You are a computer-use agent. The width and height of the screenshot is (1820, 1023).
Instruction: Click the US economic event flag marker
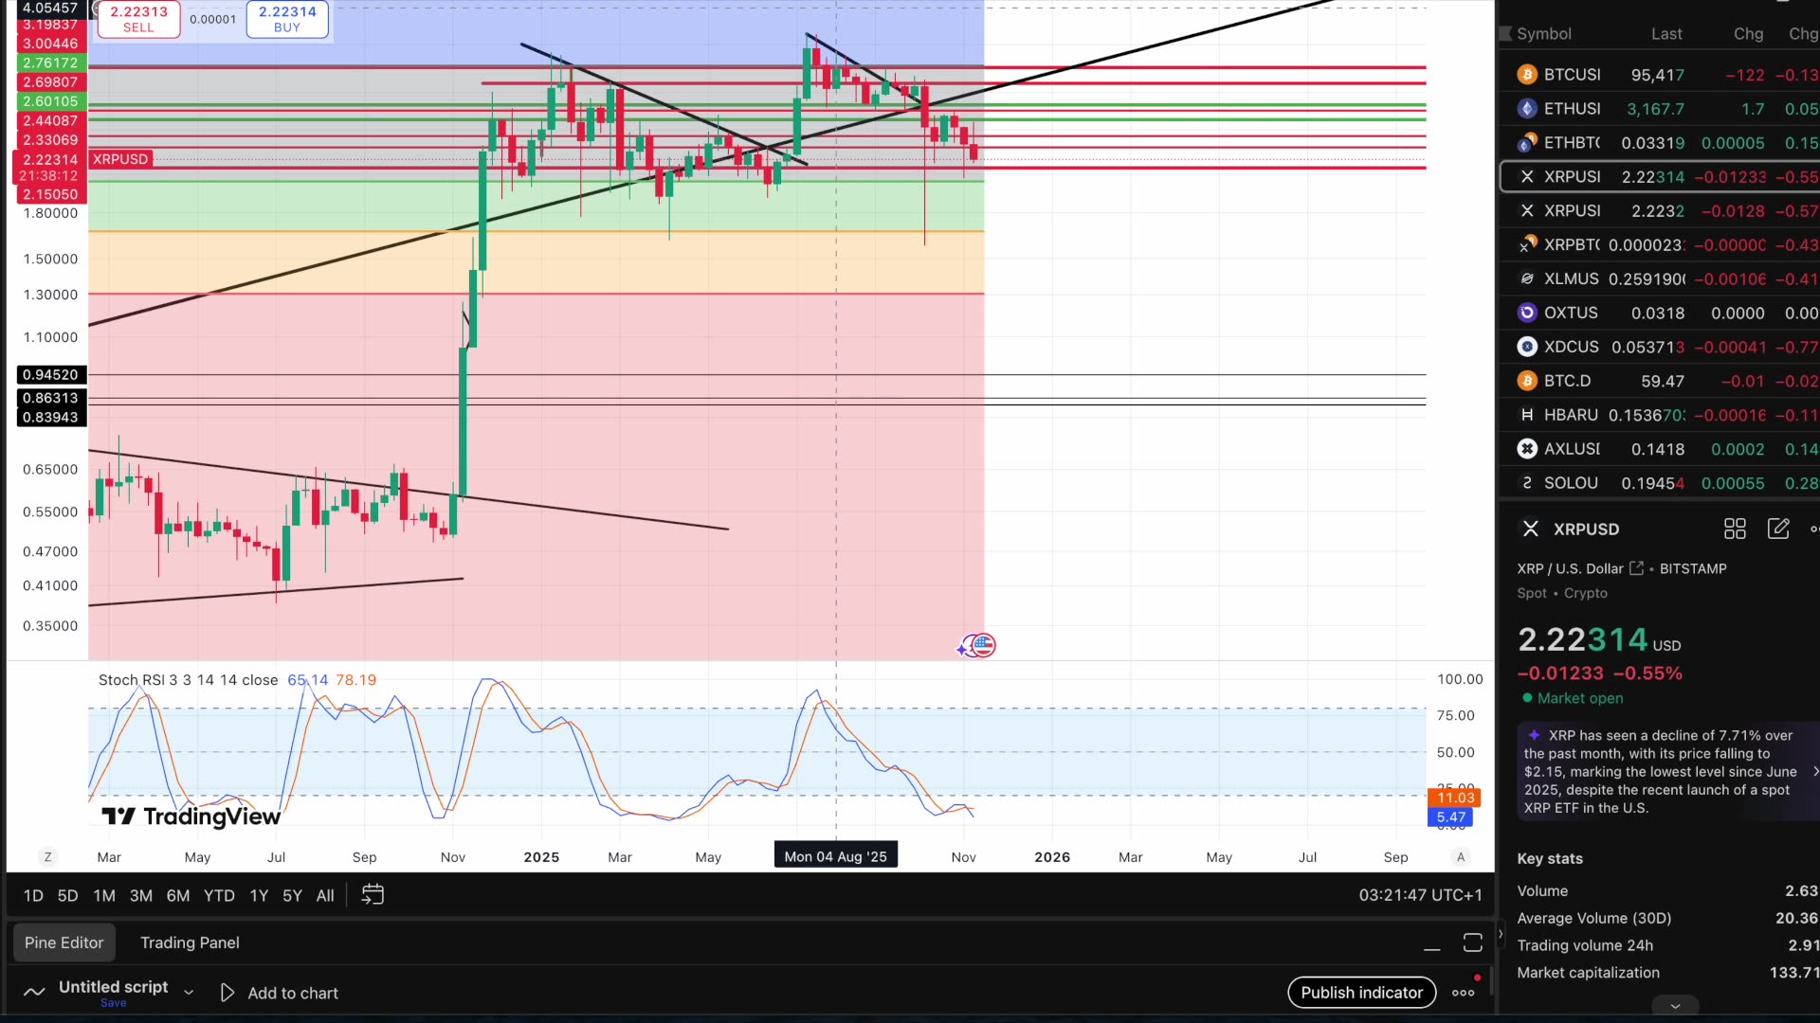click(983, 646)
